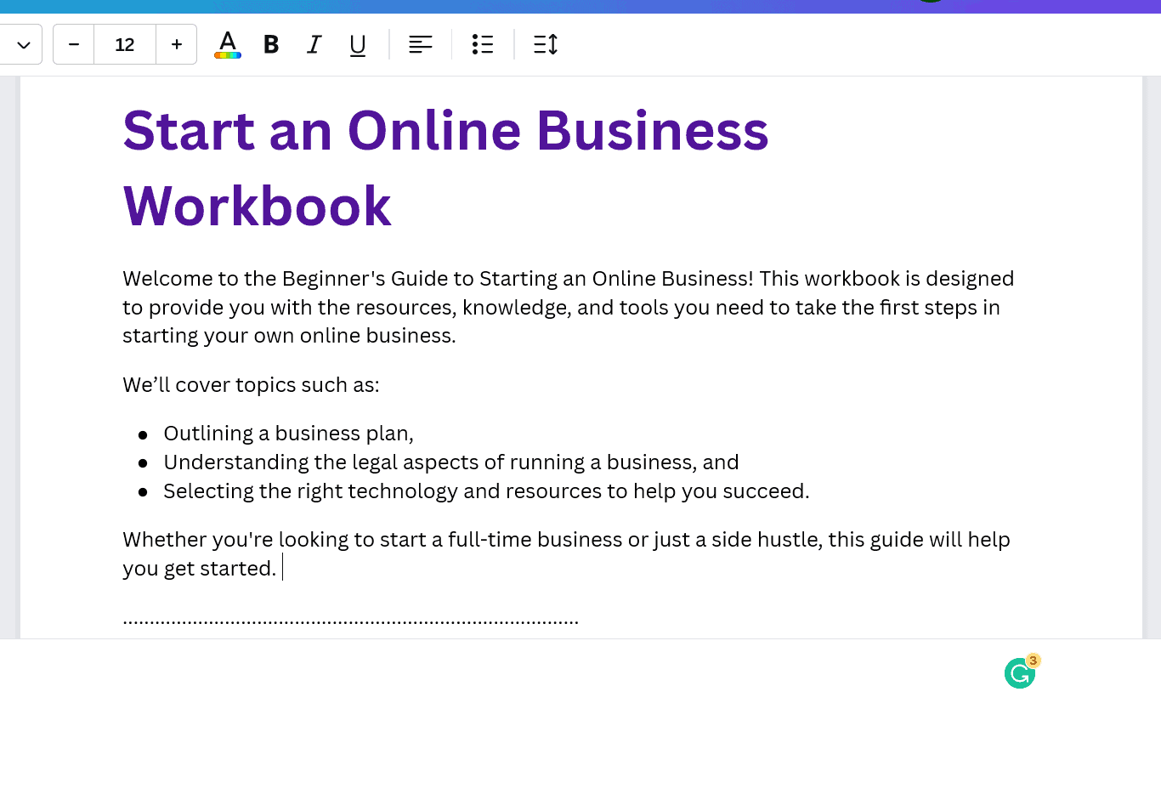Click bullet 'Selecting the right technology'
The image size is (1161, 794).
(x=486, y=491)
